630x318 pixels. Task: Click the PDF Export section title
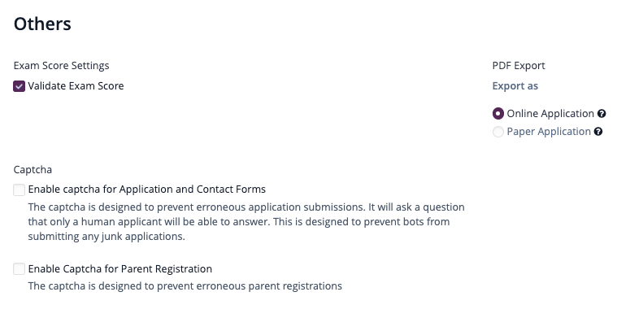(x=519, y=66)
